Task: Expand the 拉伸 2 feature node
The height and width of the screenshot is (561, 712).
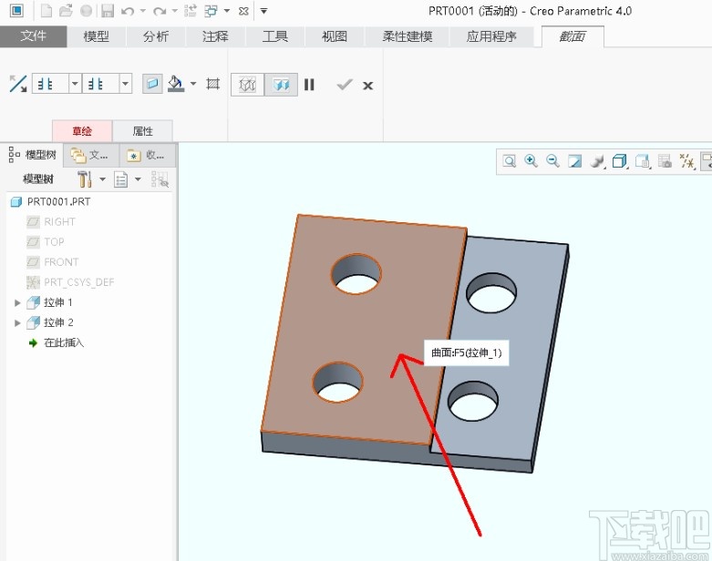Action: pos(16,322)
